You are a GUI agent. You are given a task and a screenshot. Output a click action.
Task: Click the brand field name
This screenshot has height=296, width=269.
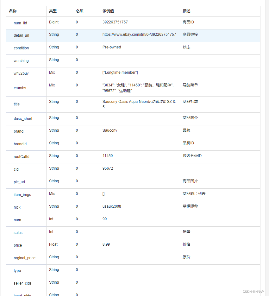tap(18, 131)
